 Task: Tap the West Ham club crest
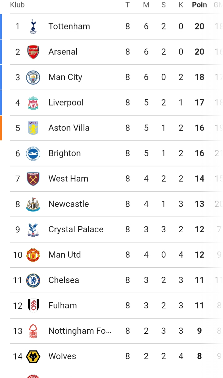point(33,179)
